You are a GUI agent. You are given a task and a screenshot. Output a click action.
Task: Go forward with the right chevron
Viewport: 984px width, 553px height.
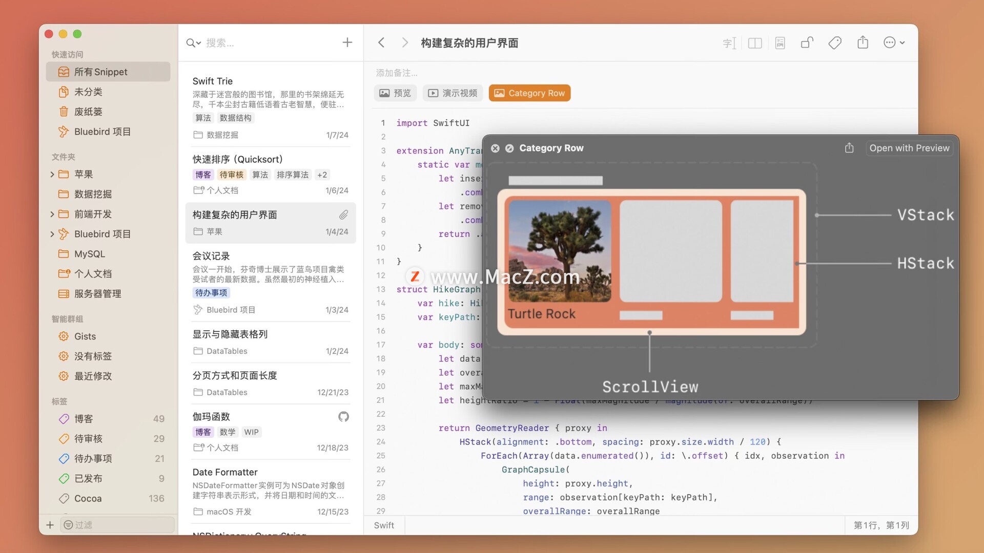pos(405,42)
